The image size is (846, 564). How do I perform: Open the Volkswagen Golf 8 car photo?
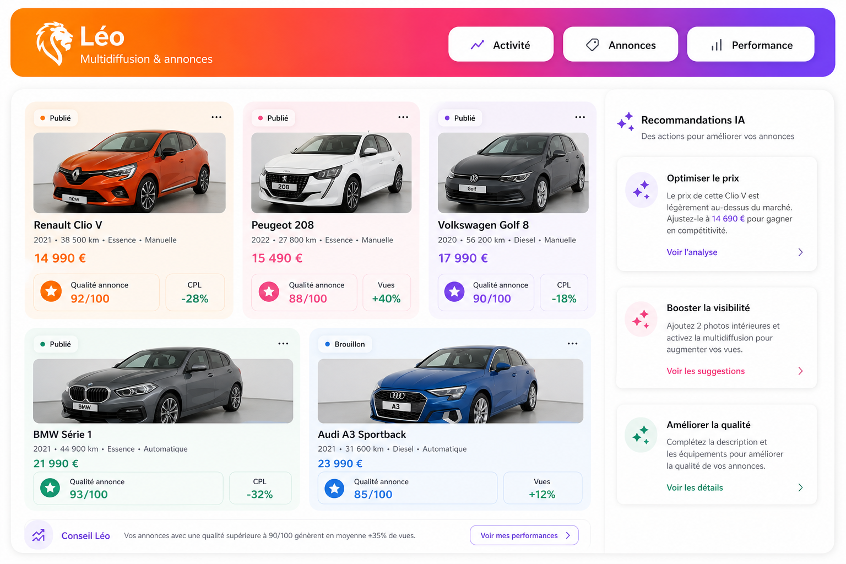(513, 173)
